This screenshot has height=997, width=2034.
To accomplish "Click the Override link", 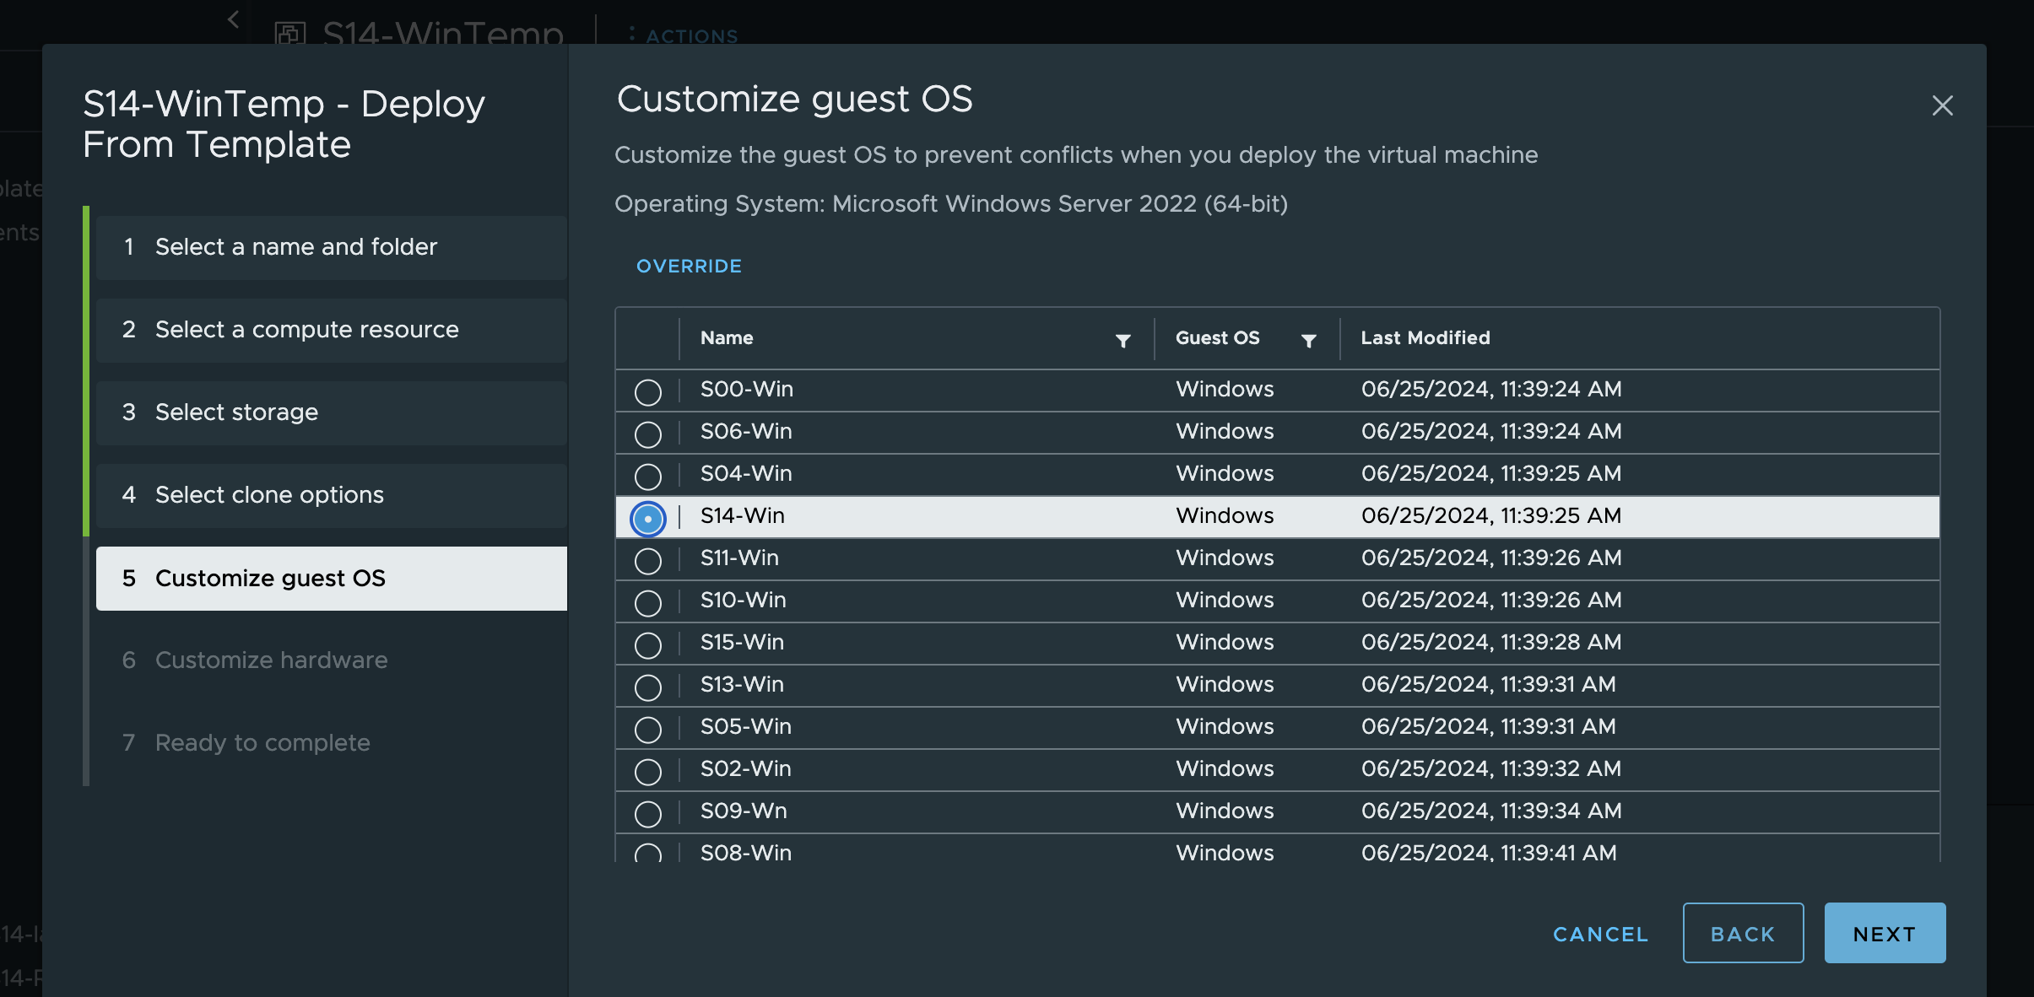I will tap(689, 267).
